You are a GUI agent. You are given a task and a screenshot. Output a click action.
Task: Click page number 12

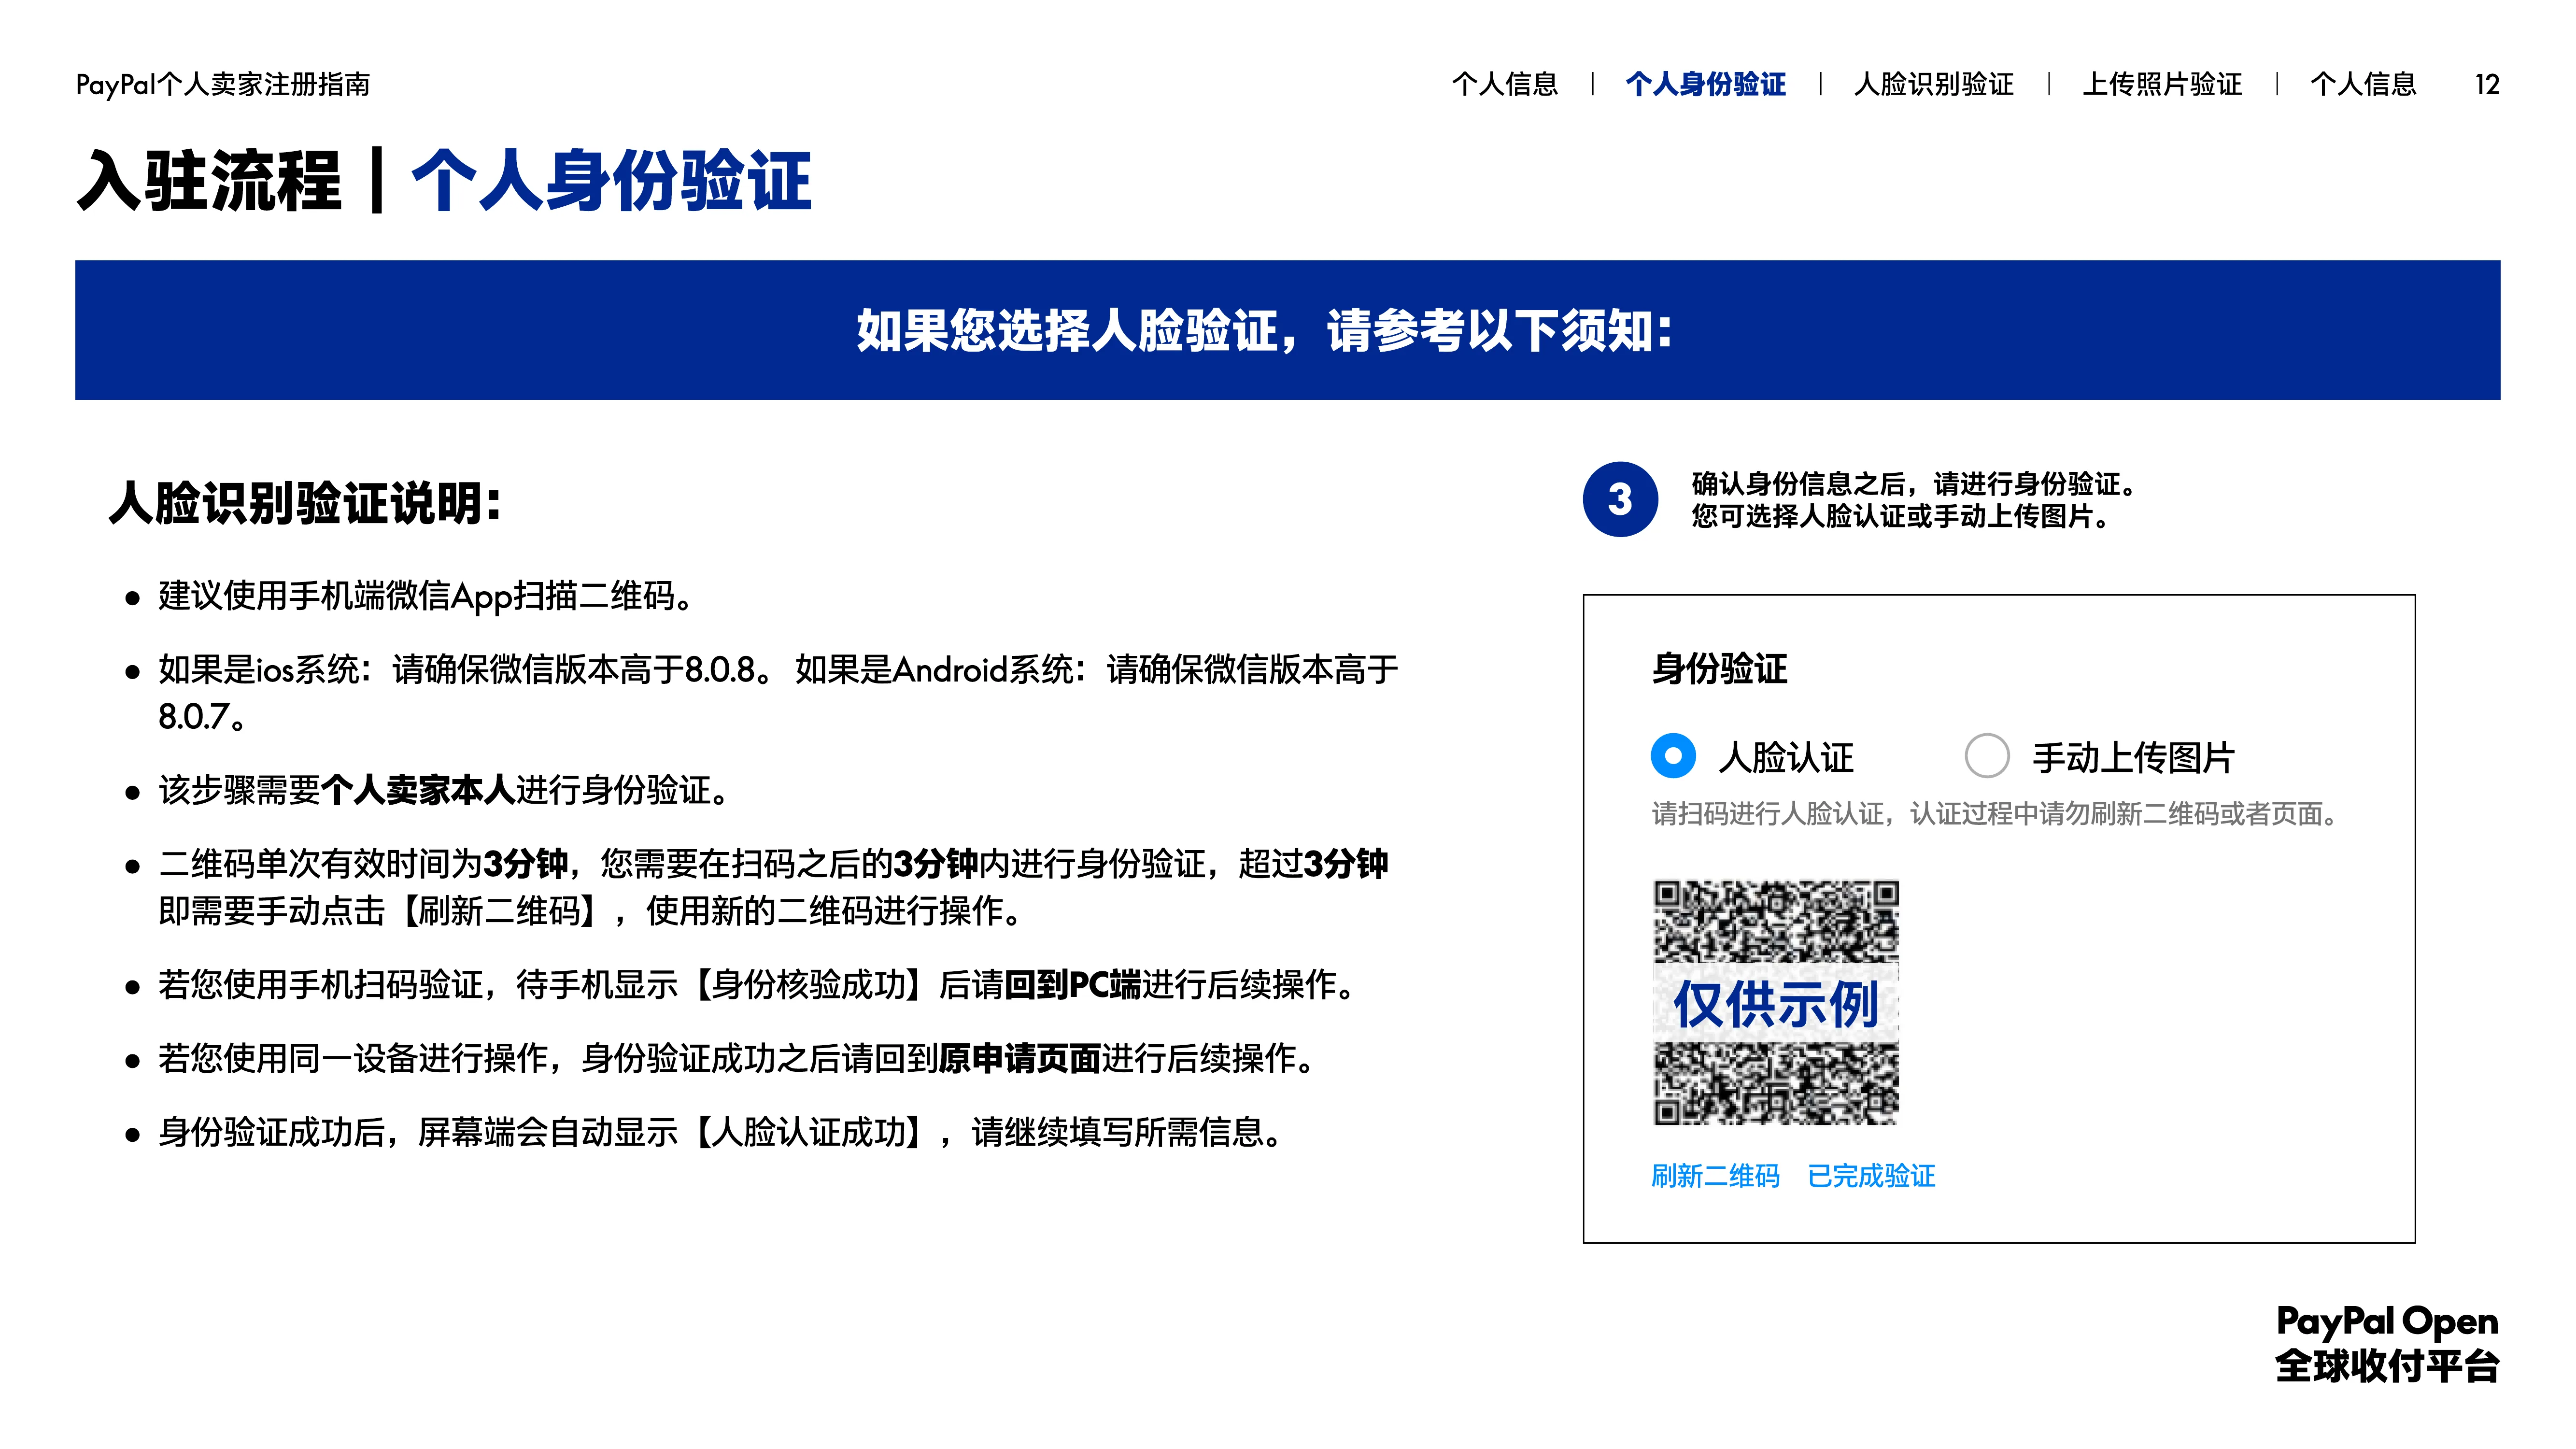(x=2487, y=84)
